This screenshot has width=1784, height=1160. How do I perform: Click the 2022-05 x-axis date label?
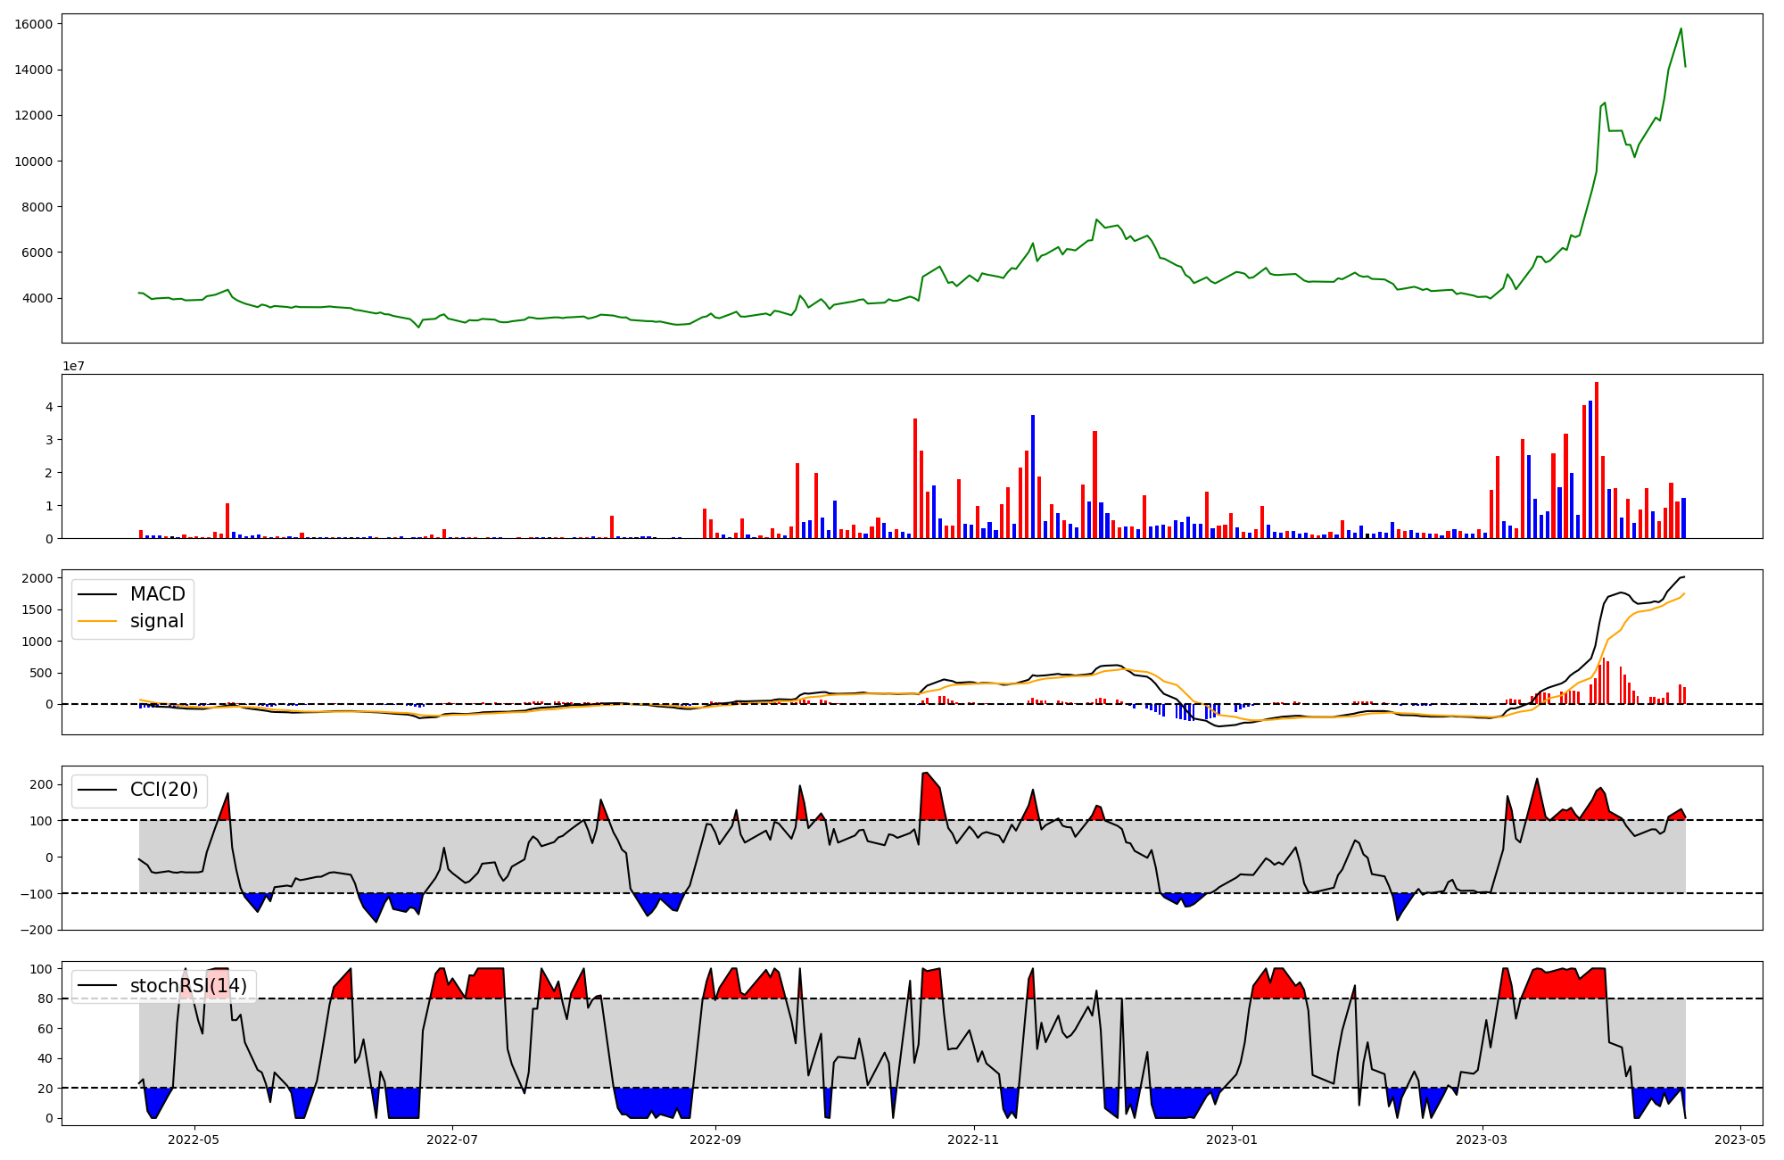(194, 1139)
